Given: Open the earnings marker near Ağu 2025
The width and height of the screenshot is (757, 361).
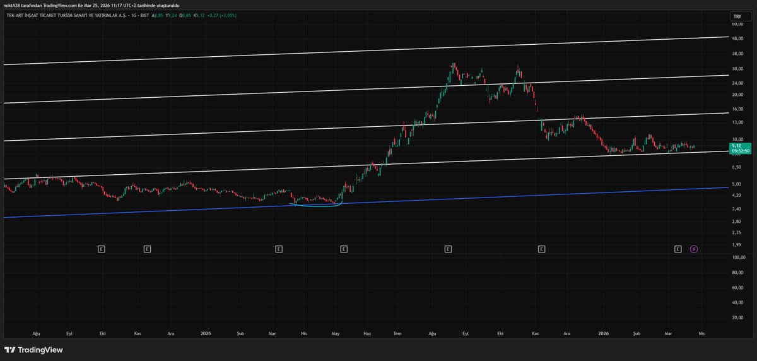Looking at the screenshot, I should 447,249.
